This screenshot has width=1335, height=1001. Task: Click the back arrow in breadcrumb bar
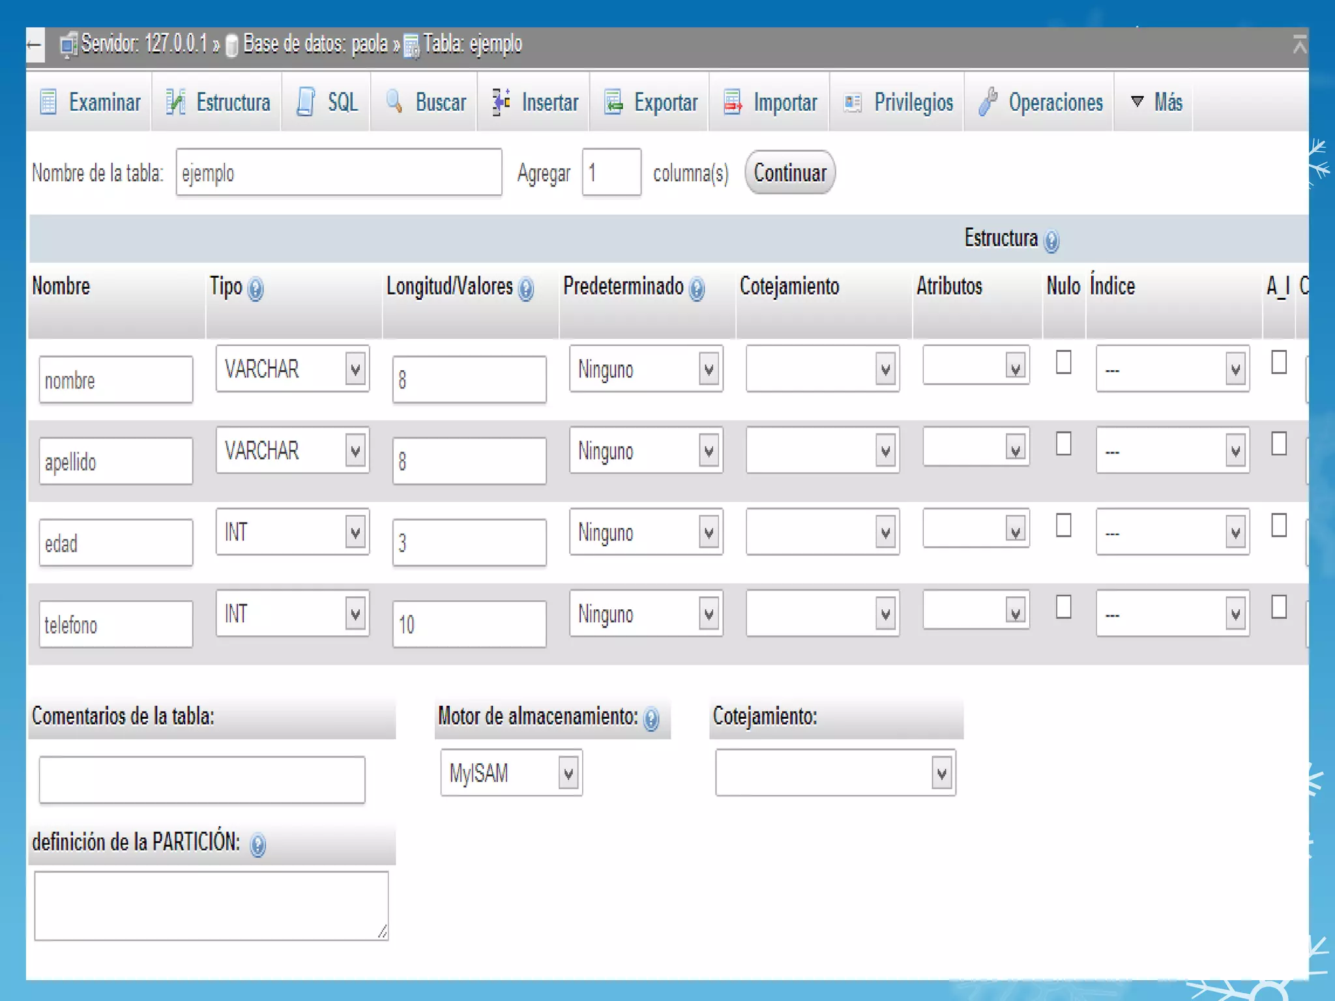(35, 45)
